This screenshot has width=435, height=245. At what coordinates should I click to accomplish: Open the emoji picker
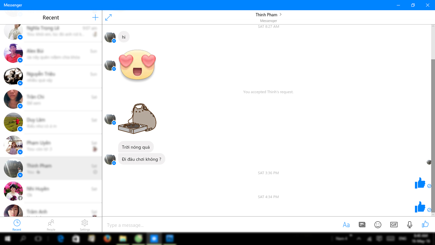pyautogui.click(x=378, y=225)
